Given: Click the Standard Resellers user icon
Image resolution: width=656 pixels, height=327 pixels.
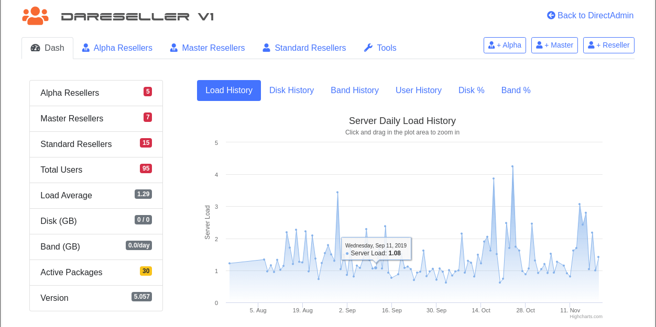Looking at the screenshot, I should (x=266, y=48).
